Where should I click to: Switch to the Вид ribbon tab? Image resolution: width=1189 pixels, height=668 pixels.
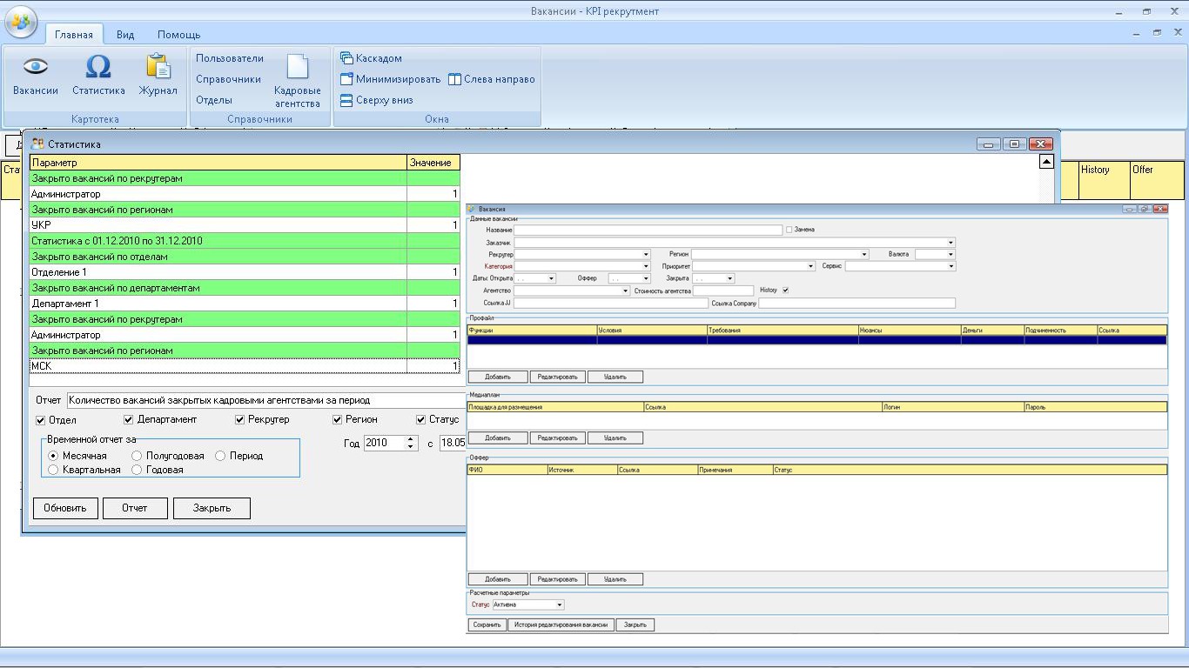125,35
